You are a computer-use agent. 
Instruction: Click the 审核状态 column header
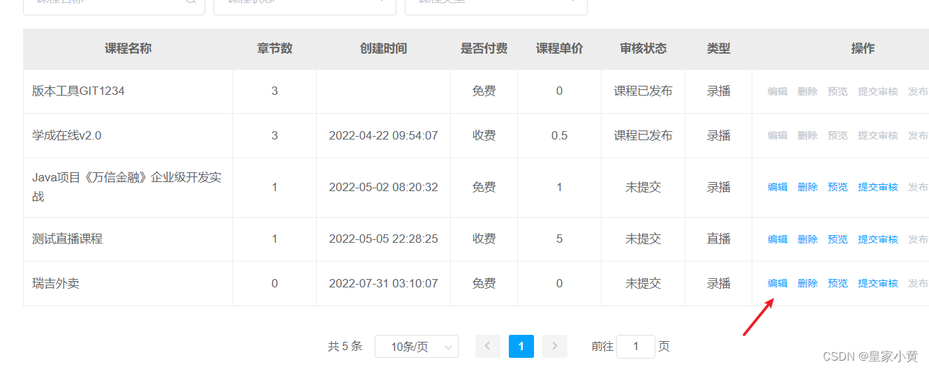tap(643, 48)
